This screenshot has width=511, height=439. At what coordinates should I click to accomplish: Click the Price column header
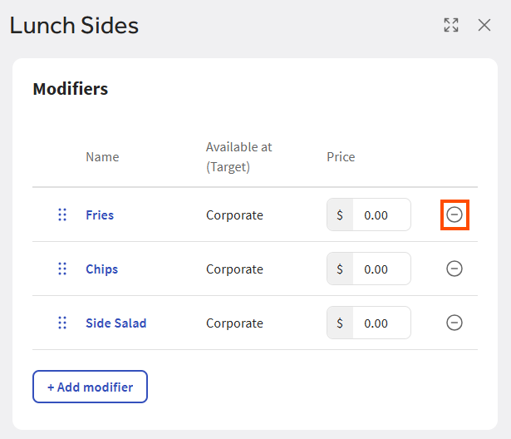pyautogui.click(x=341, y=156)
